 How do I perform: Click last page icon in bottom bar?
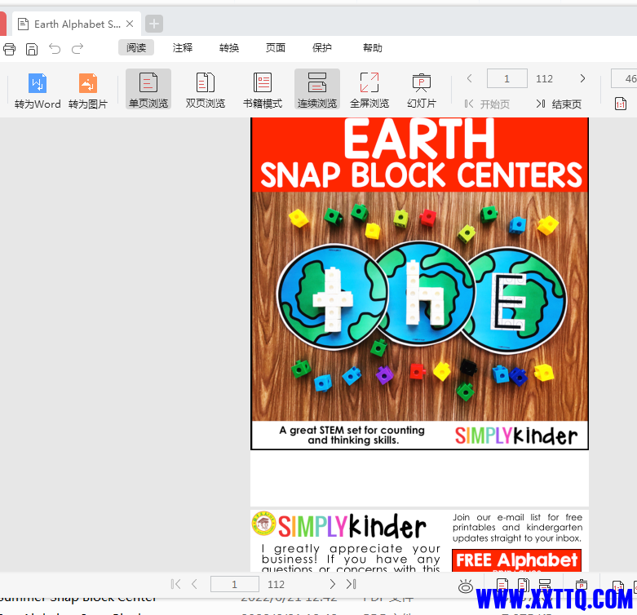[x=351, y=584]
